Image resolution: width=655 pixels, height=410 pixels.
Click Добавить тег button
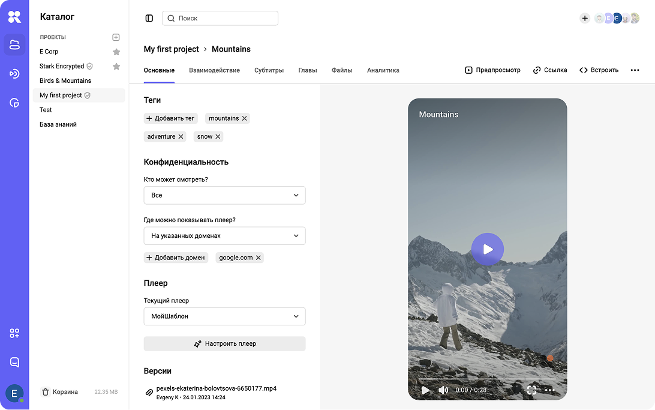170,118
